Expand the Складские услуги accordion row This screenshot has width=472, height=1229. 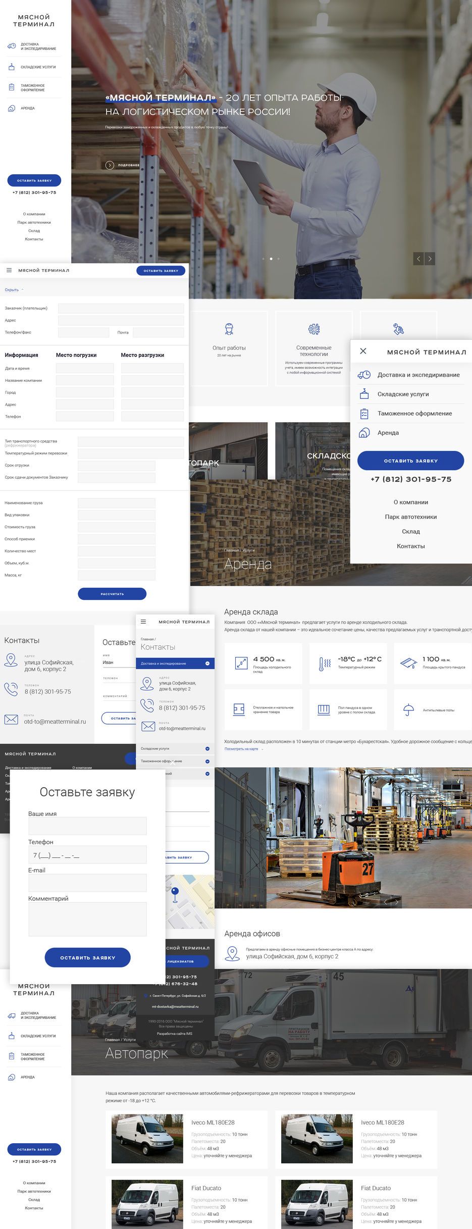[x=207, y=749]
